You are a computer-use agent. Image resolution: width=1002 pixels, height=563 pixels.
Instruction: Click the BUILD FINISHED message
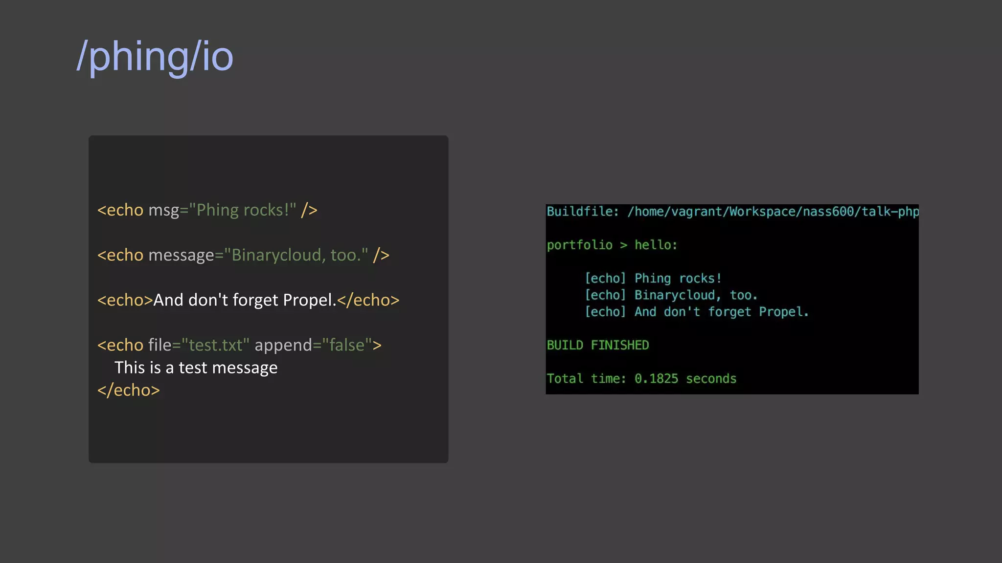[598, 345]
